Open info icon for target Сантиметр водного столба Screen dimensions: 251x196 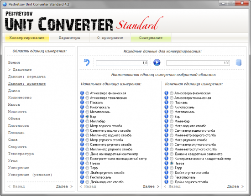point(166,130)
